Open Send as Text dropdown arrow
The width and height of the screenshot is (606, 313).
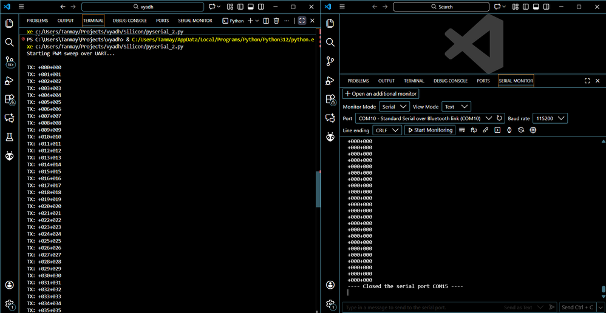(x=542, y=307)
